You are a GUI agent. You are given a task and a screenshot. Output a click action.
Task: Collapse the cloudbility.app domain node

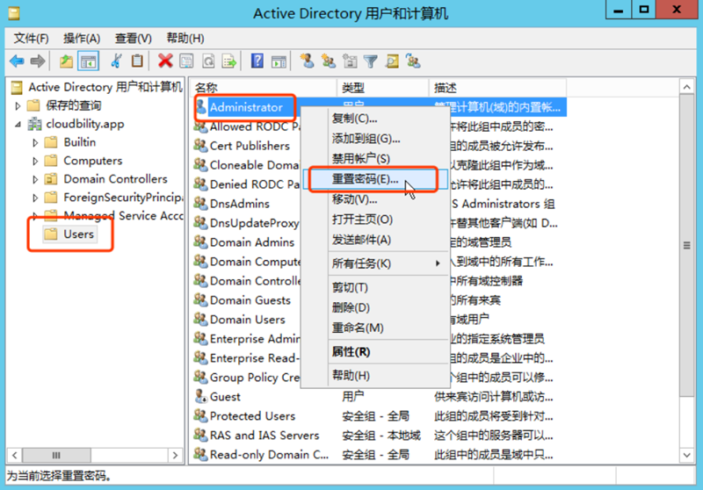coord(18,124)
